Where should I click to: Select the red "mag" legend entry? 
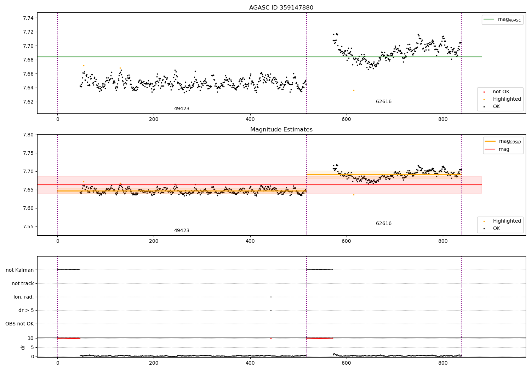[x=497, y=149]
